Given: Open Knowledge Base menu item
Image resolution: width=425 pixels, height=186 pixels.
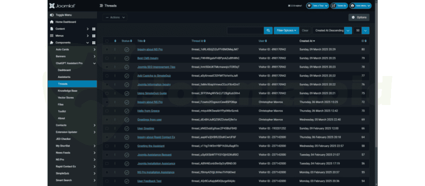Looking at the screenshot, I should (x=67, y=91).
